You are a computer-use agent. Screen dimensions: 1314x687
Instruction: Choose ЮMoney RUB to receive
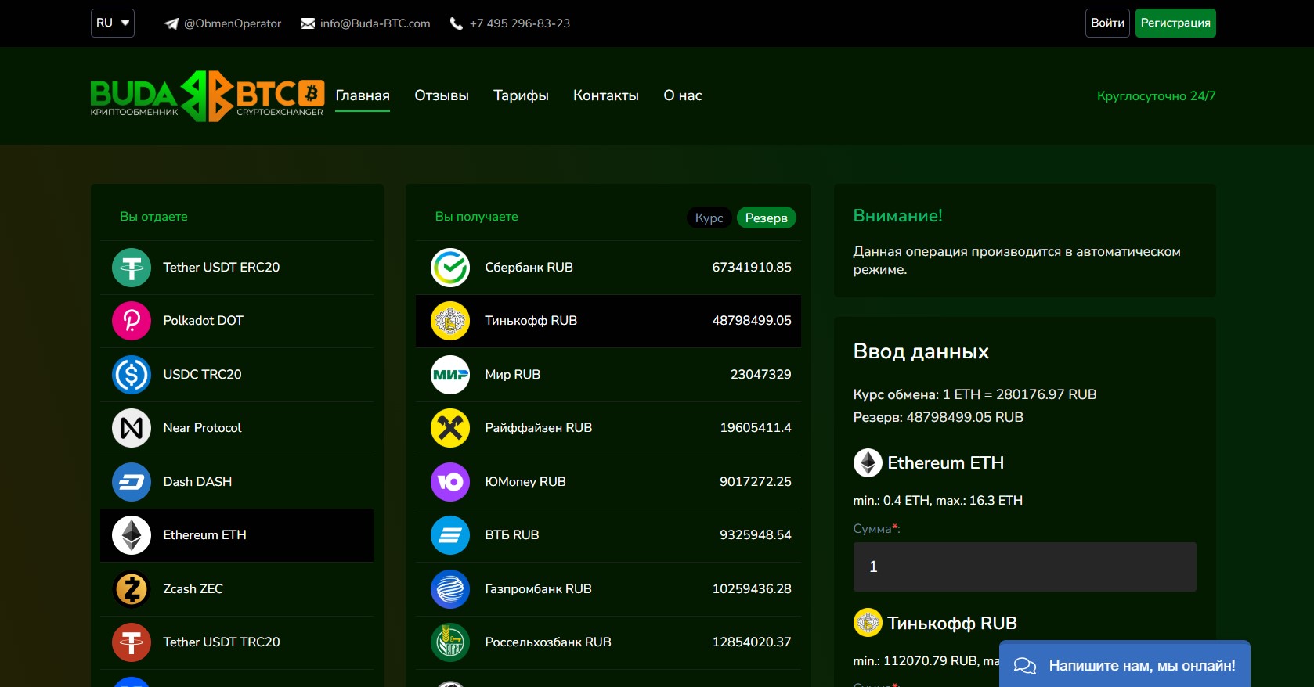click(x=608, y=482)
